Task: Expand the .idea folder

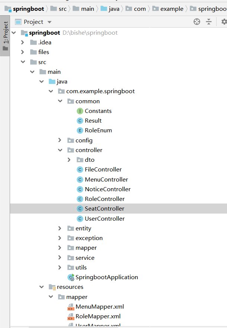Action: [x=23, y=42]
